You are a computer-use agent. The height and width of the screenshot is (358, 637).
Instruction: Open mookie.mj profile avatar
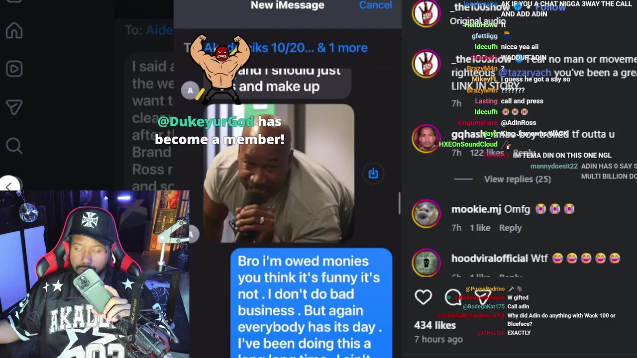point(426,214)
